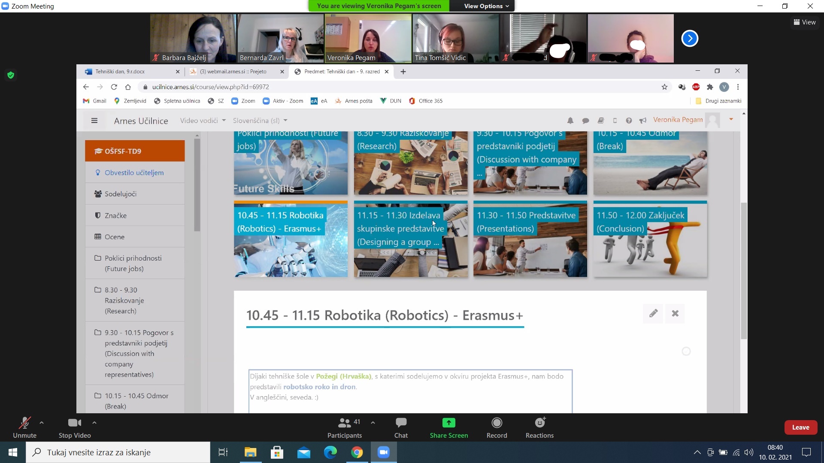Image resolution: width=824 pixels, height=463 pixels.
Task: Close the Predmet: Tehniški dan tab
Action: 387,72
